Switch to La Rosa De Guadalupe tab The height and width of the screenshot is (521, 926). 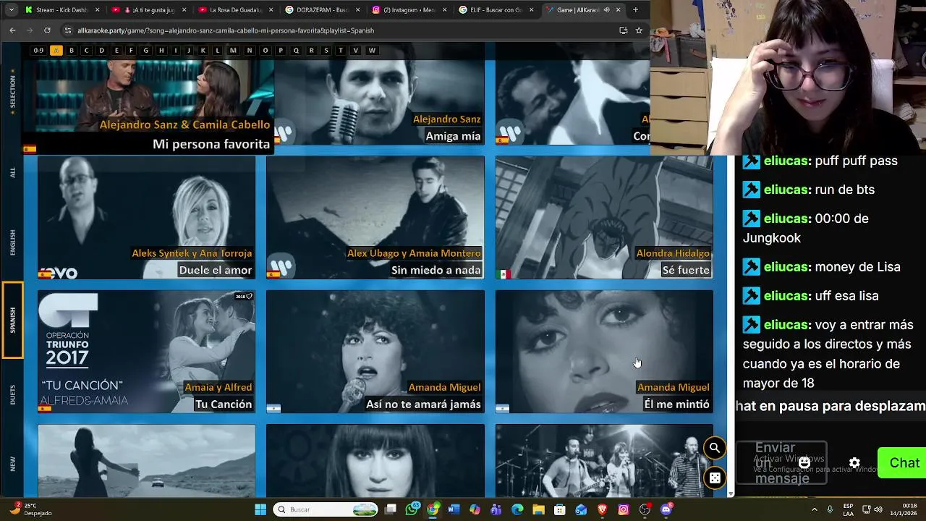point(235,10)
